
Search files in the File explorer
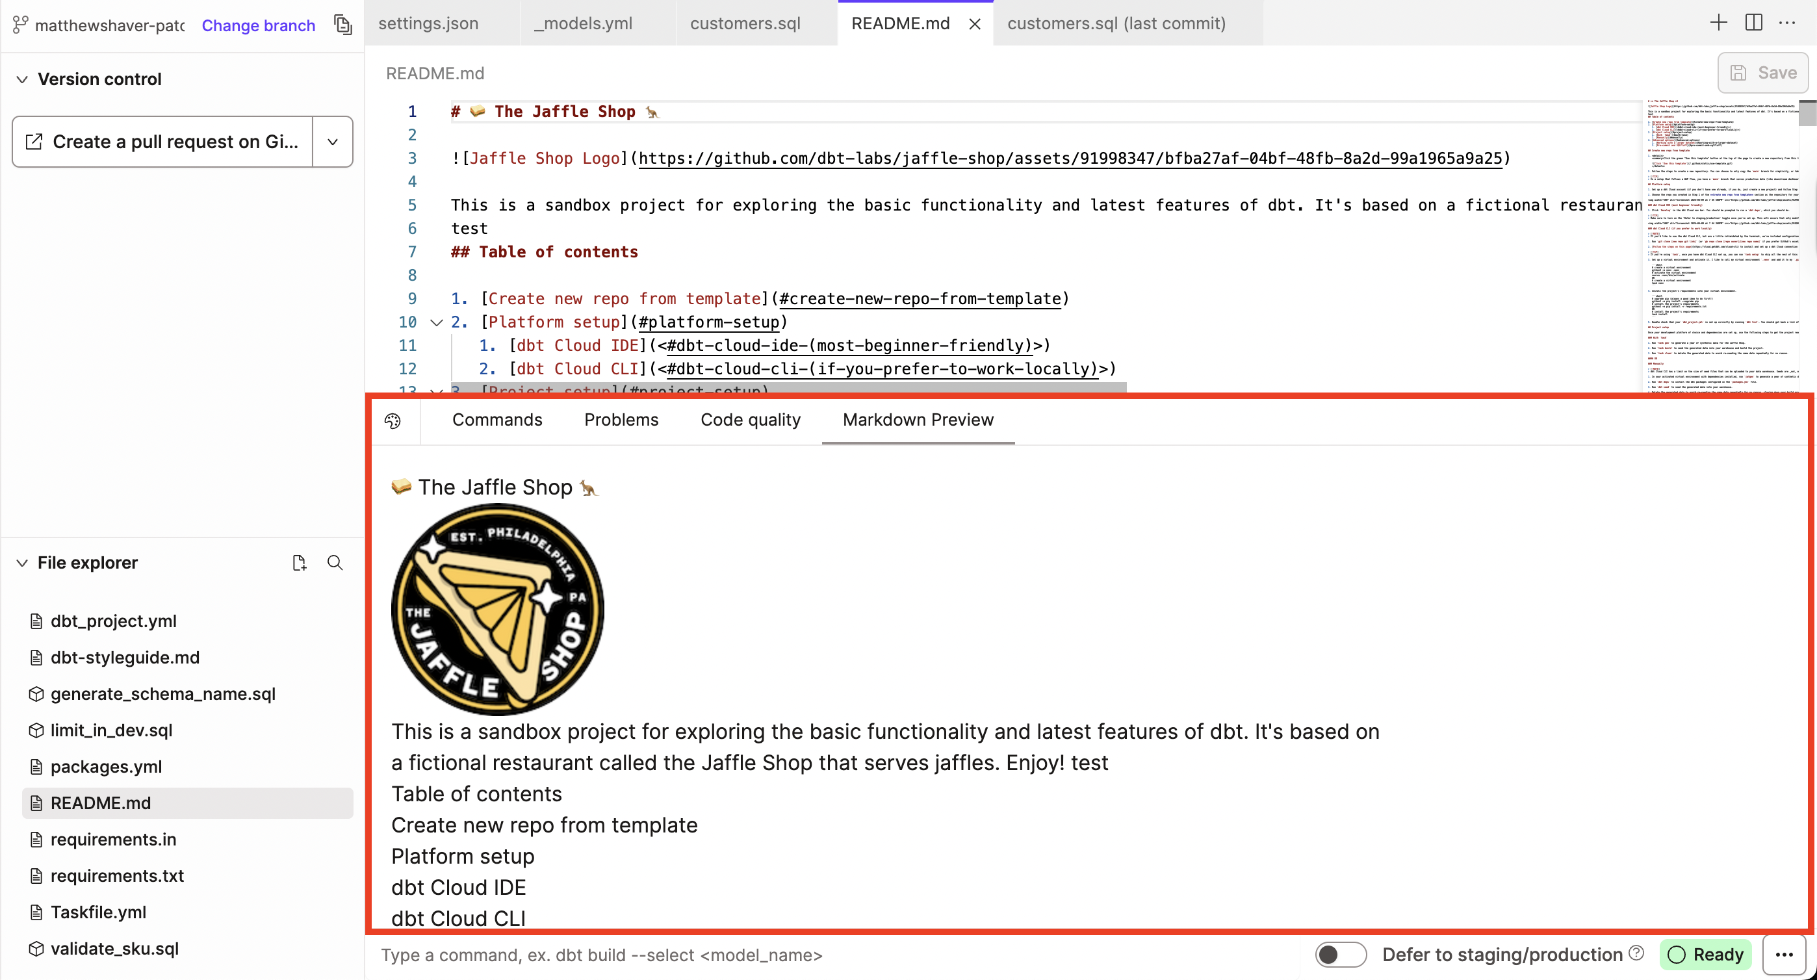coord(335,562)
